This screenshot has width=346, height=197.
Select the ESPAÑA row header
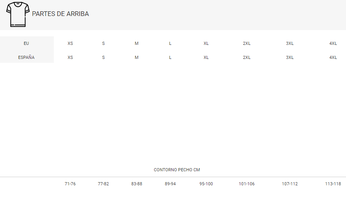point(27,57)
